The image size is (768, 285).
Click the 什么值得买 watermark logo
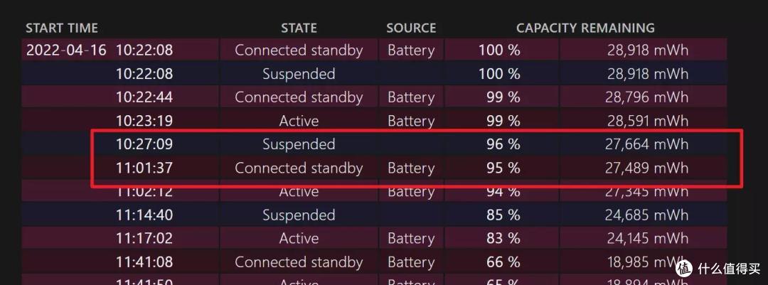click(719, 268)
